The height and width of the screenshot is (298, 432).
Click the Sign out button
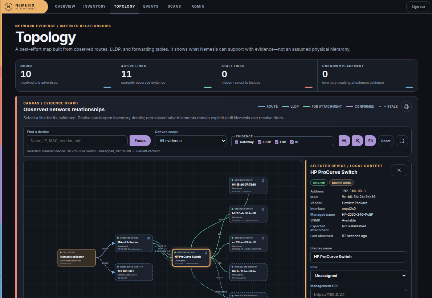(x=418, y=7)
